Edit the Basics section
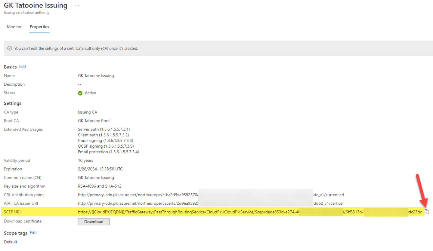Viewport: 433px width, 251px height. [x=23, y=67]
